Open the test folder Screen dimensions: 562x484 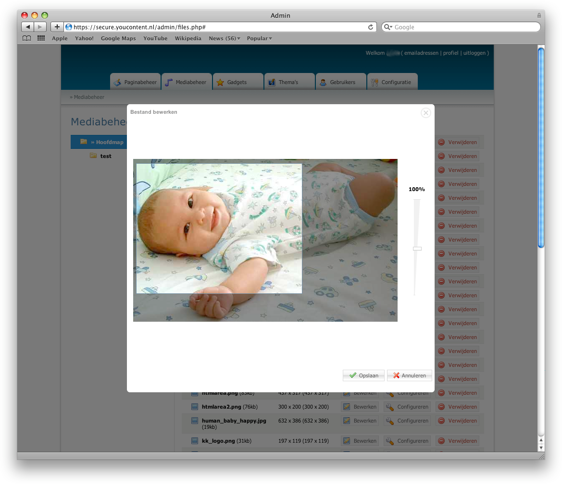coord(106,156)
